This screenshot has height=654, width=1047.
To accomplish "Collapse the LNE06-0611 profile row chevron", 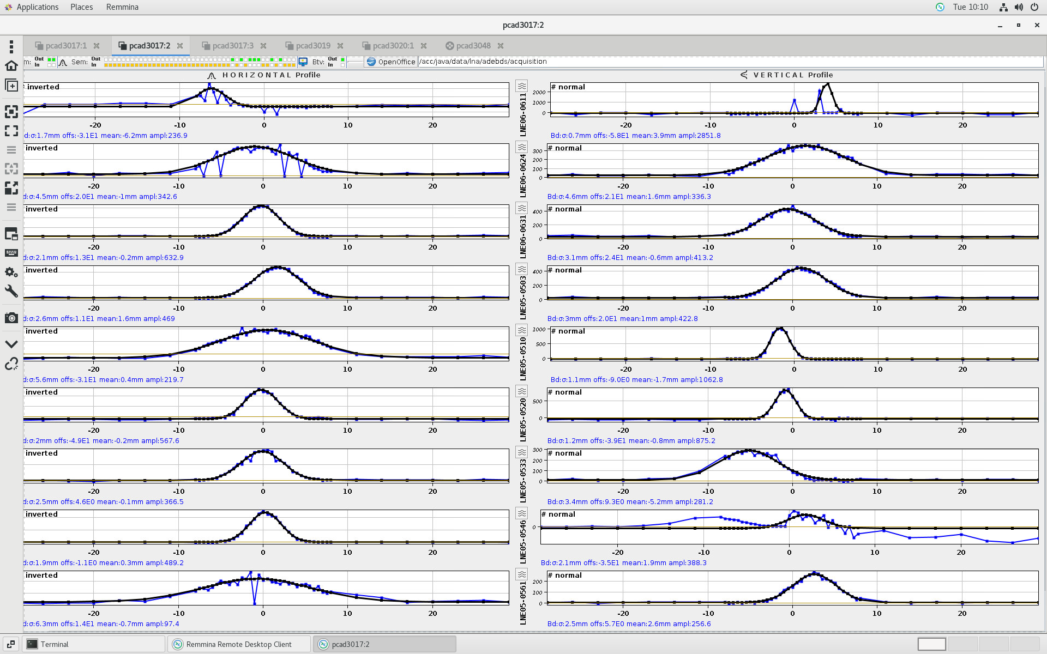I will pos(522,86).
